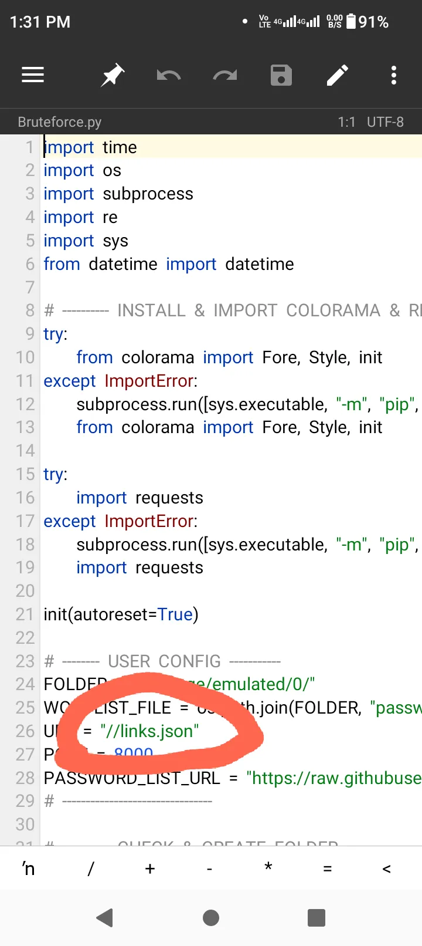Viewport: 422px width, 946px height.
Task: Insert slash from the symbol bar
Action: coord(90,869)
